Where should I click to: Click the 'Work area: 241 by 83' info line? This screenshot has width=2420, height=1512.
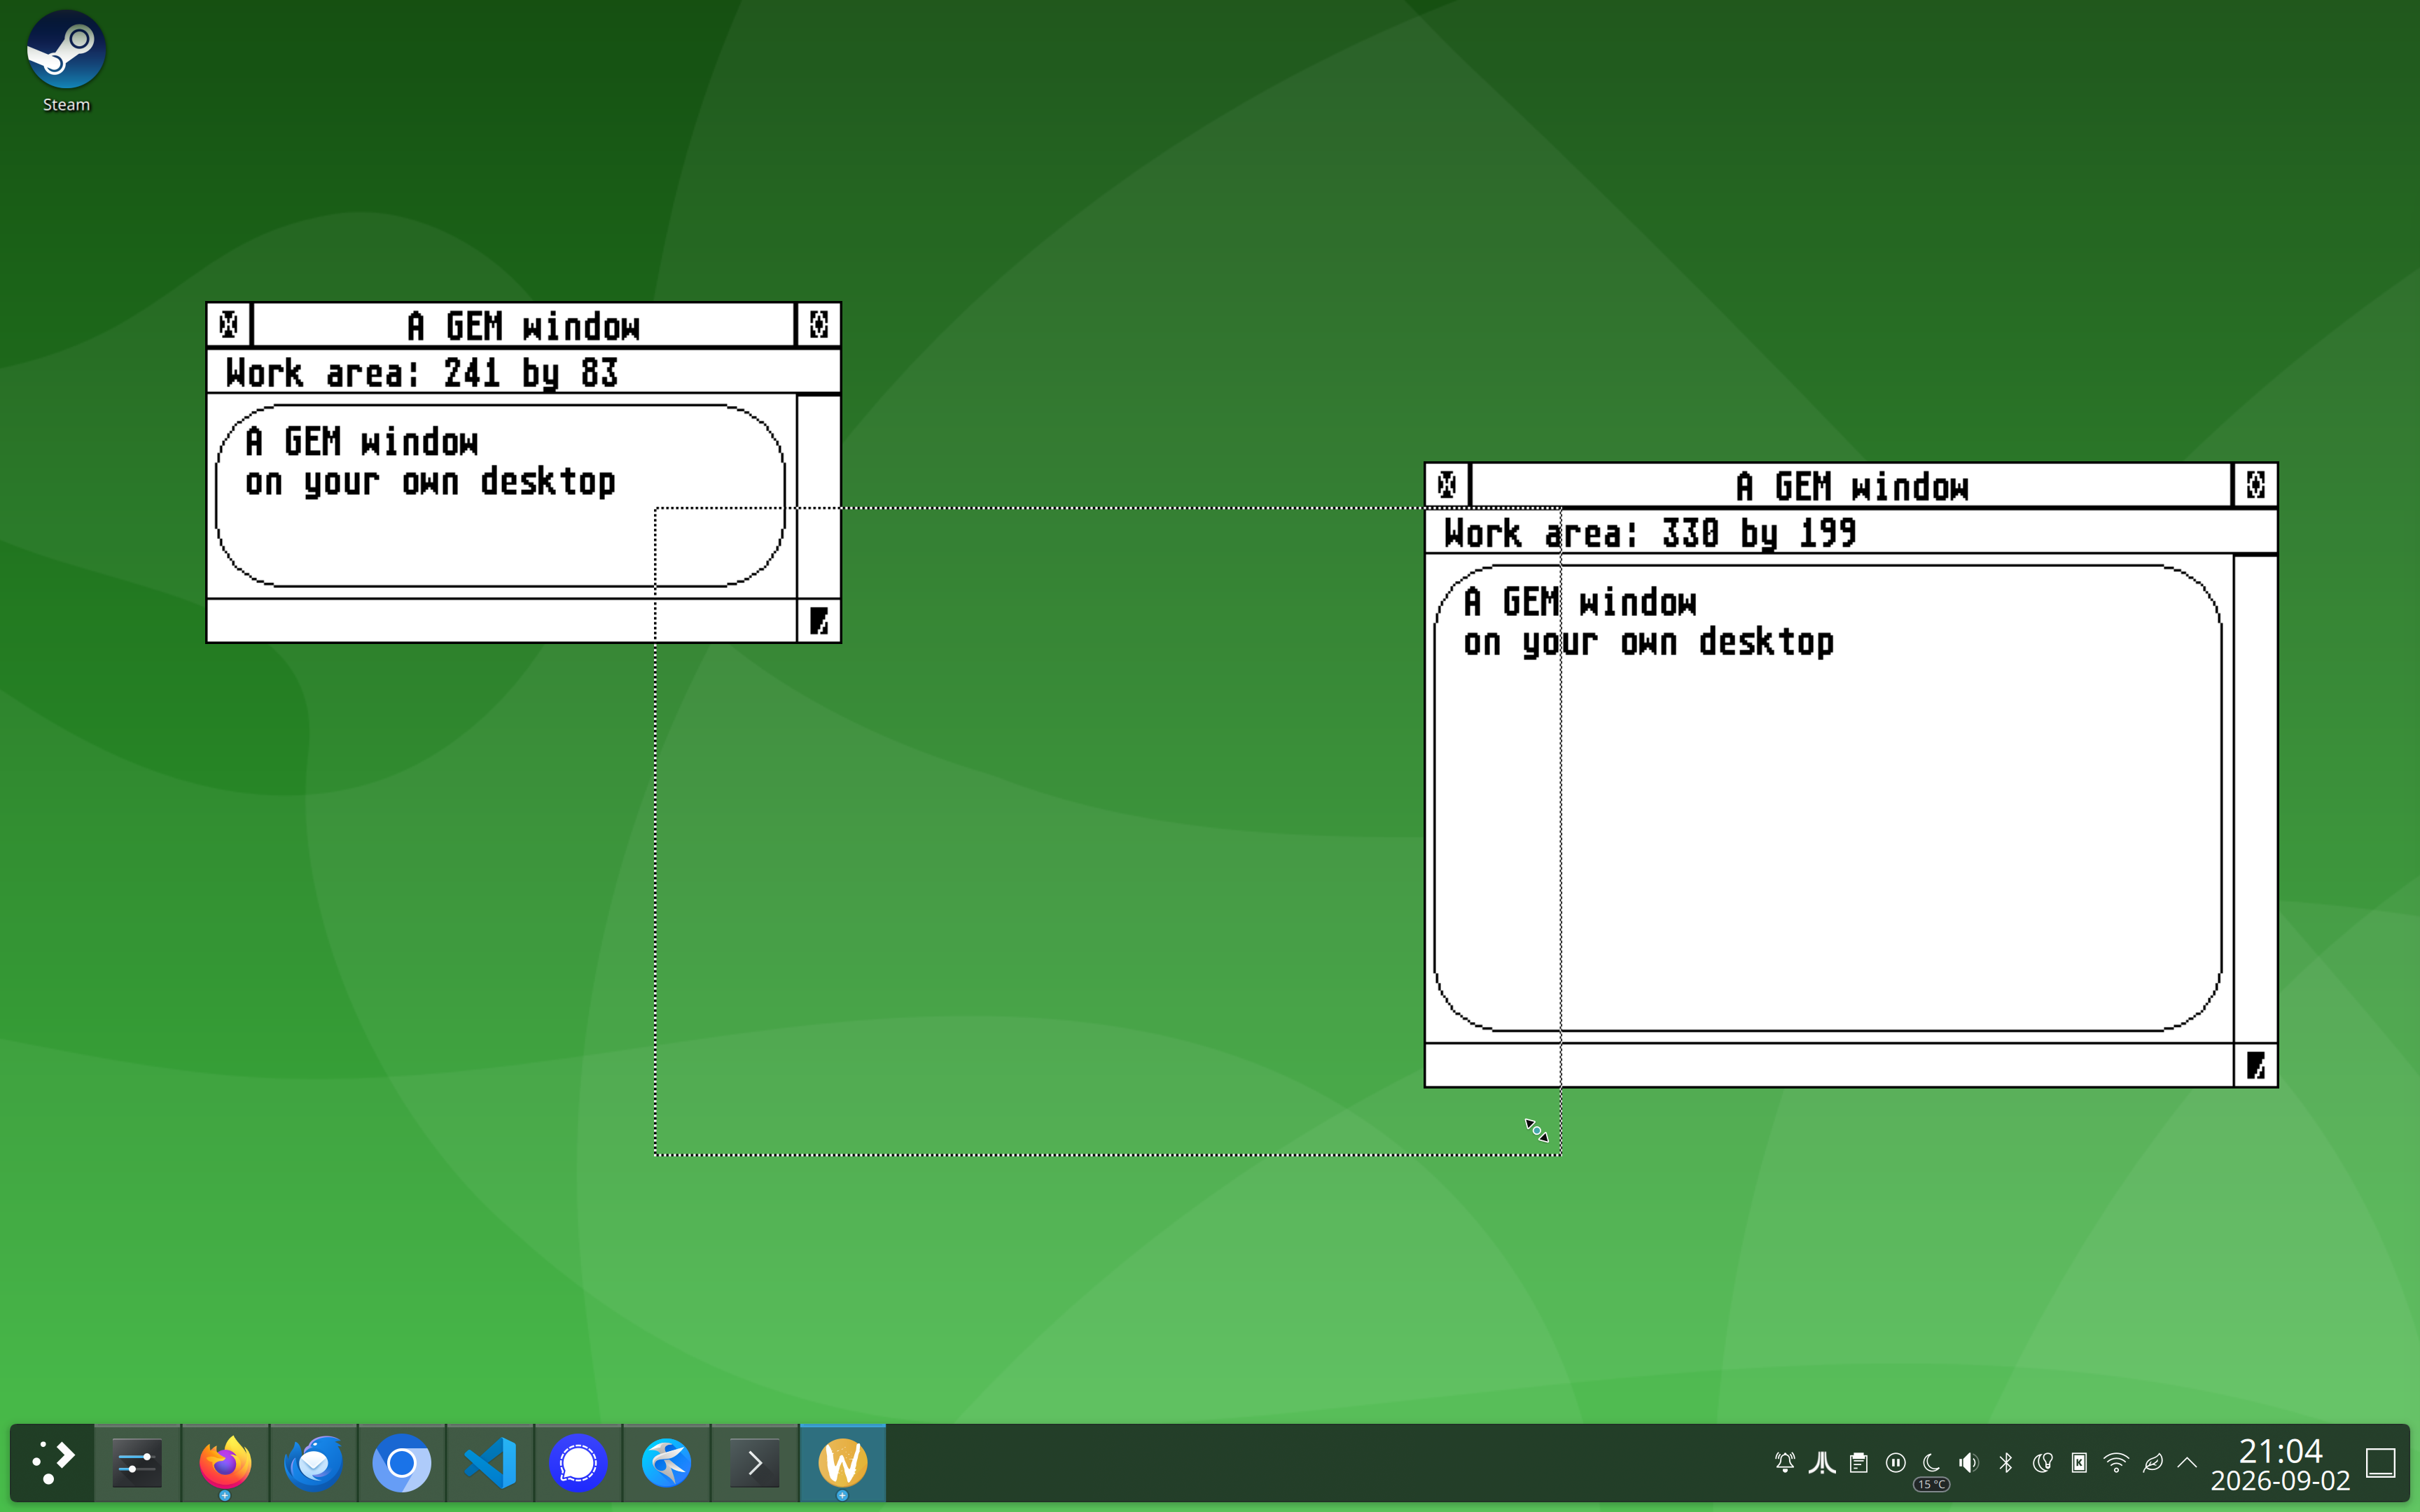pos(523,372)
